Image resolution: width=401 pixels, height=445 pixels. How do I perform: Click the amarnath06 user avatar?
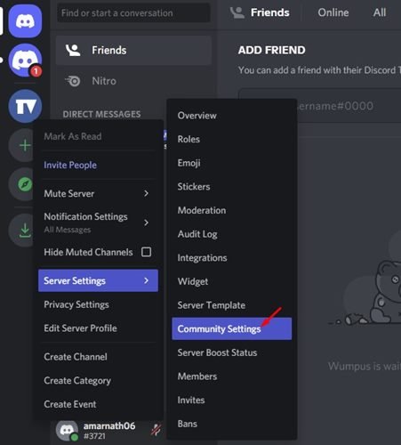click(67, 431)
